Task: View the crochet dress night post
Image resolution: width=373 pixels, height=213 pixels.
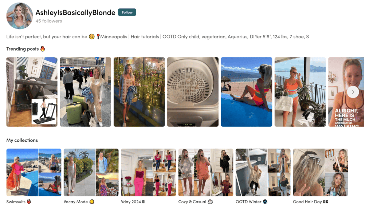Action: pos(139,92)
